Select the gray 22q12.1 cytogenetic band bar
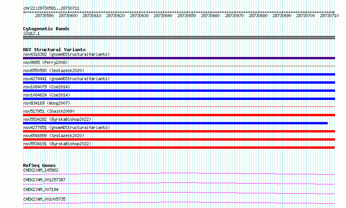The width and height of the screenshot is (346, 208). pyautogui.click(x=179, y=38)
